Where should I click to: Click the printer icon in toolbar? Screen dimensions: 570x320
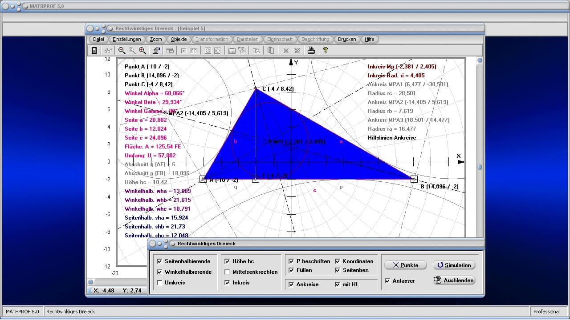click(x=311, y=51)
